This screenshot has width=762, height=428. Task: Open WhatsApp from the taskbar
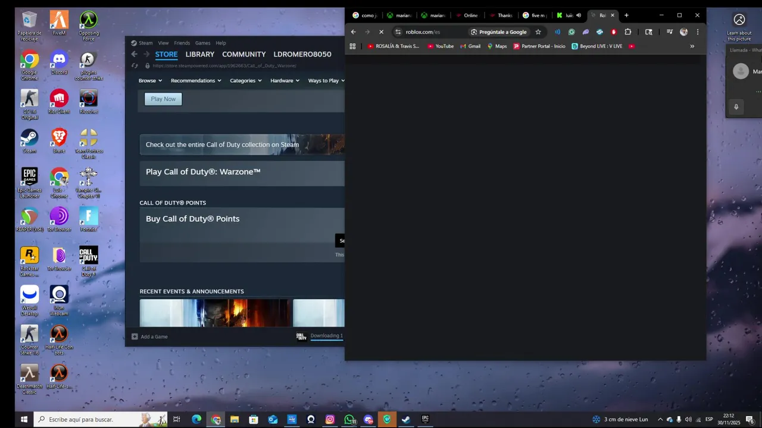(349, 420)
